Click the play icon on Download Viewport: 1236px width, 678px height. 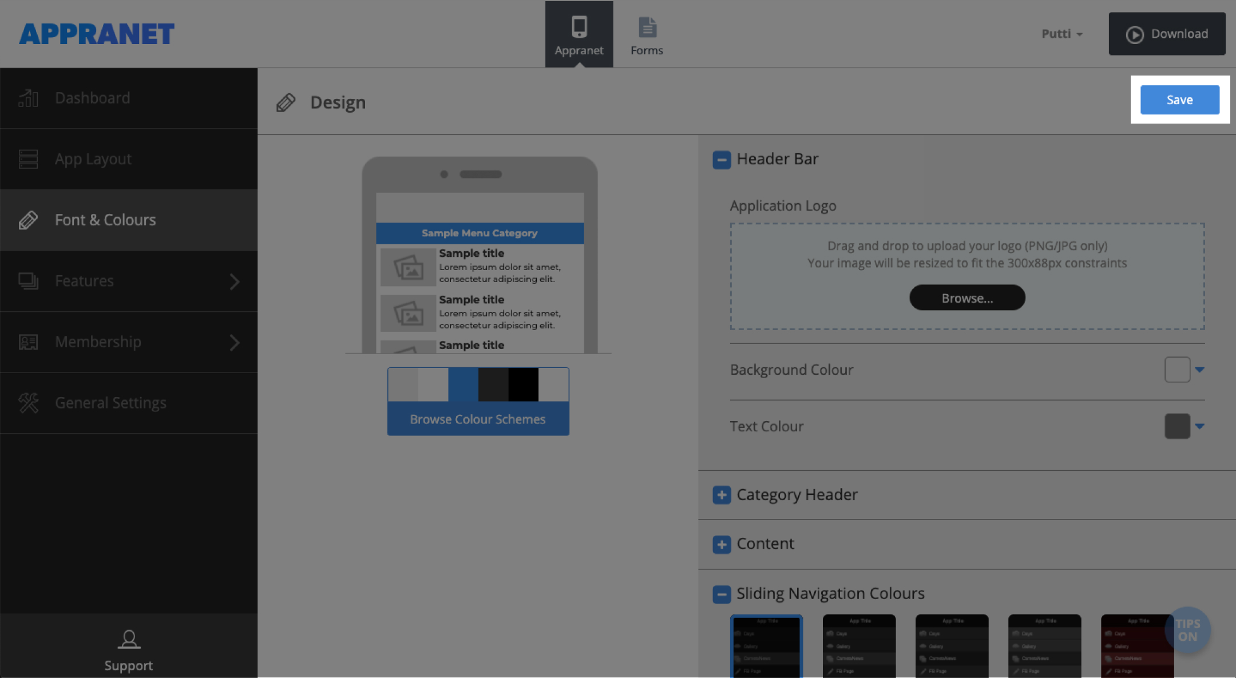[x=1135, y=34]
